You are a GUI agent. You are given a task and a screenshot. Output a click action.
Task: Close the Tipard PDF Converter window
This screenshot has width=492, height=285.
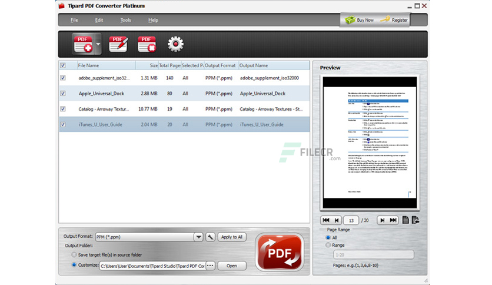coord(424,6)
